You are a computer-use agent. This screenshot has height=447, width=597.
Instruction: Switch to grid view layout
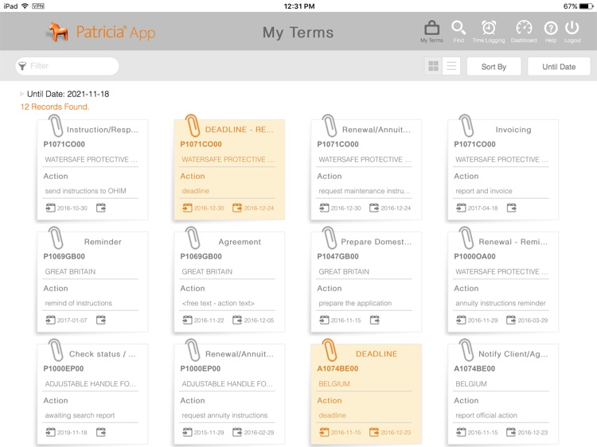434,67
